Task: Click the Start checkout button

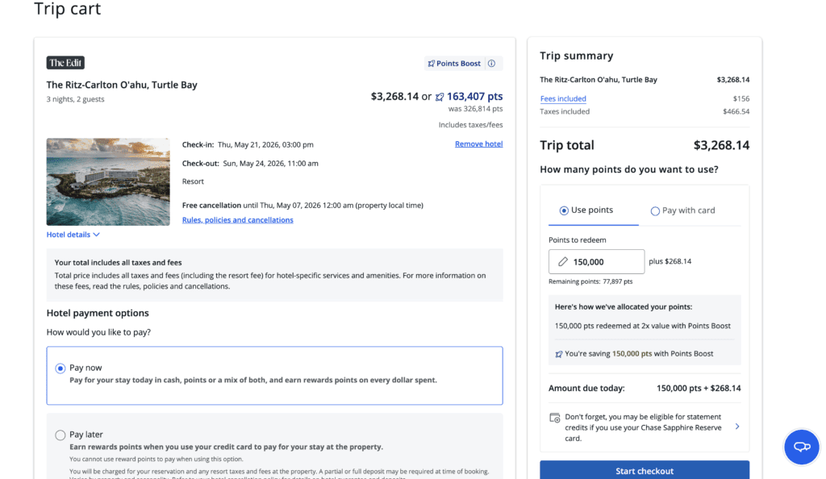Action: coord(644,470)
